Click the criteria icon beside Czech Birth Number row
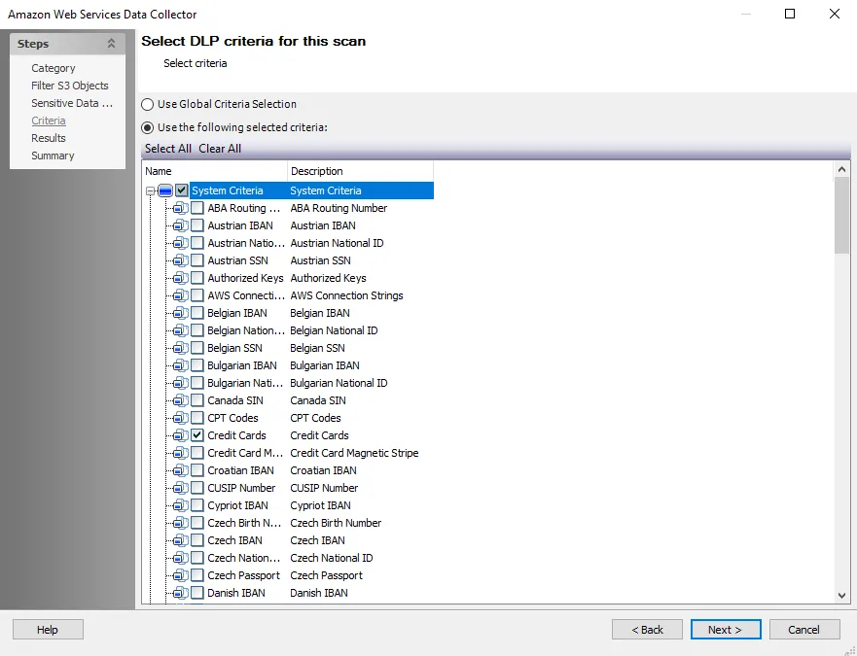 coord(180,523)
